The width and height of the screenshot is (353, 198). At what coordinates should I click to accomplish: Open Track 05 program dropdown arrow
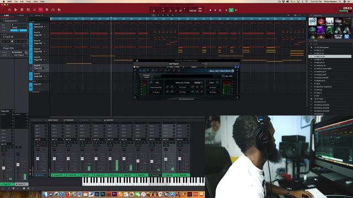[44, 60]
